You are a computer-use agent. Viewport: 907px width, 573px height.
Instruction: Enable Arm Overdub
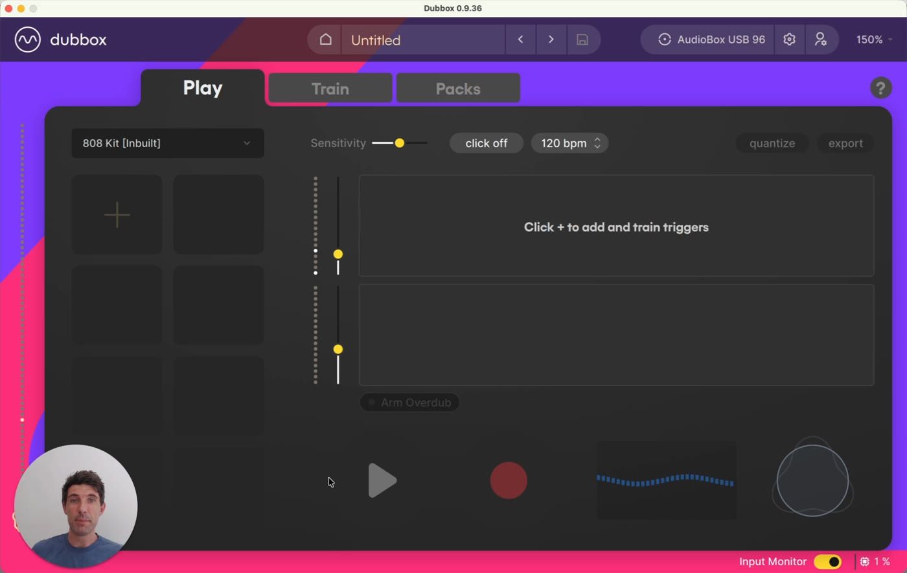point(409,403)
